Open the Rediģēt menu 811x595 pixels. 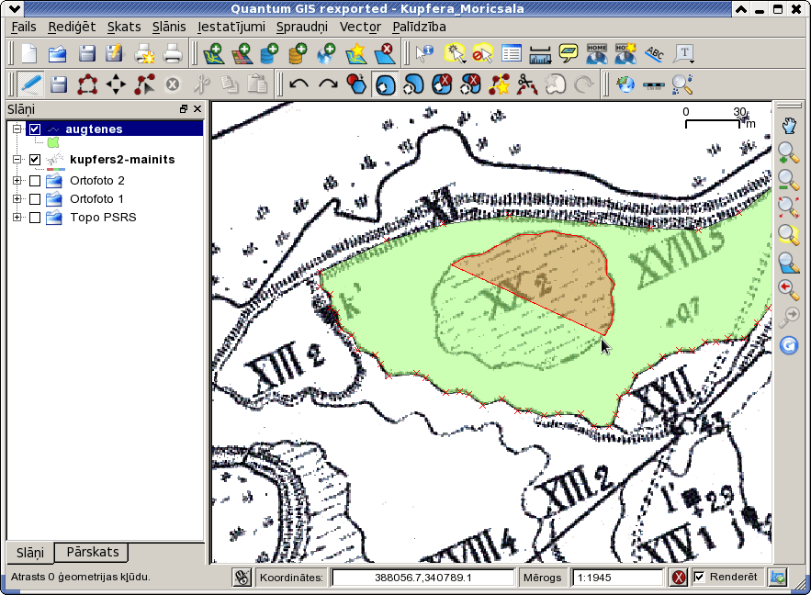(x=72, y=27)
